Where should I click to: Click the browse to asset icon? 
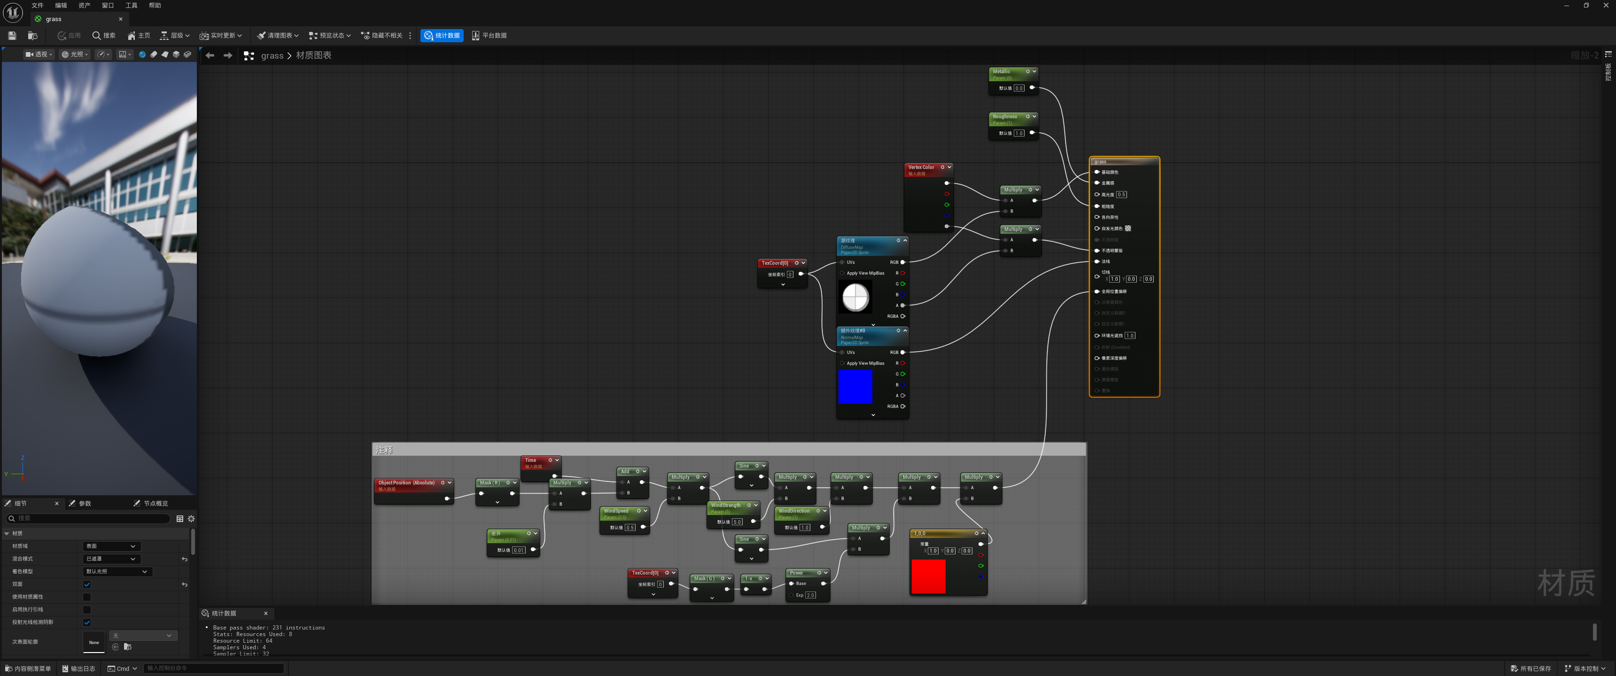coord(33,36)
